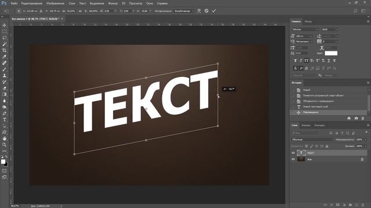Image resolution: width=371 pixels, height=208 pixels.
Task: Create new document from current state
Action: pyautogui.click(x=349, y=118)
